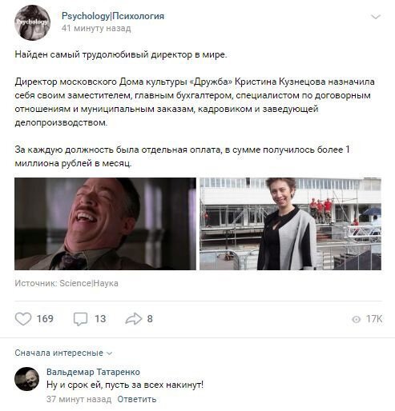395x411 pixels.
Task: Click the like count 169
Action: [x=45, y=319]
